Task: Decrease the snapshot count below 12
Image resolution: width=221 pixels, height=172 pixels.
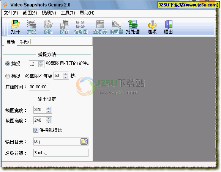Action: [41, 66]
